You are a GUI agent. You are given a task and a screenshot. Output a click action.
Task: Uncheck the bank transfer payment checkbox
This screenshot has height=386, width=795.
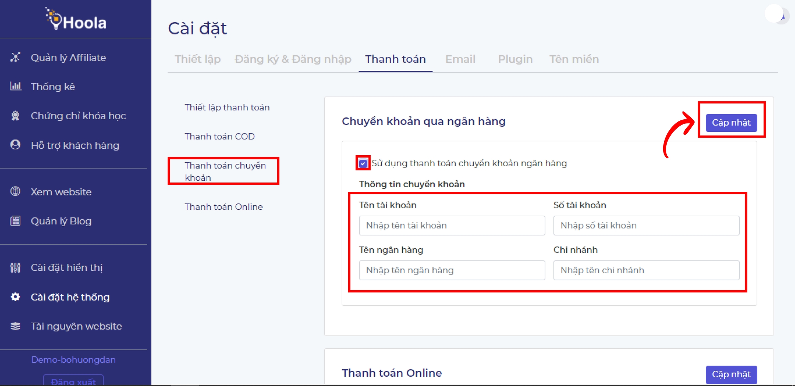point(363,163)
